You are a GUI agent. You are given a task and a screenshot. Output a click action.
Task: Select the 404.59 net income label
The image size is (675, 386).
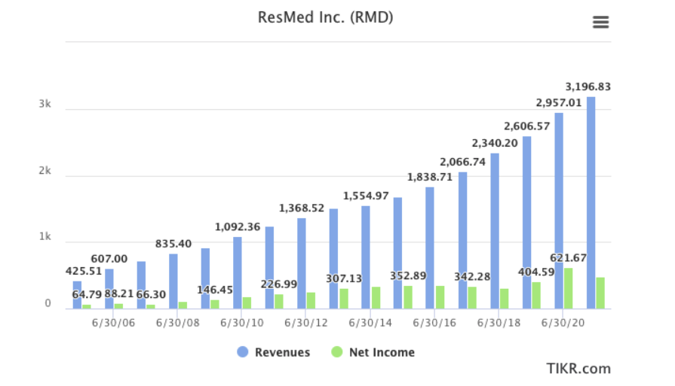point(536,272)
